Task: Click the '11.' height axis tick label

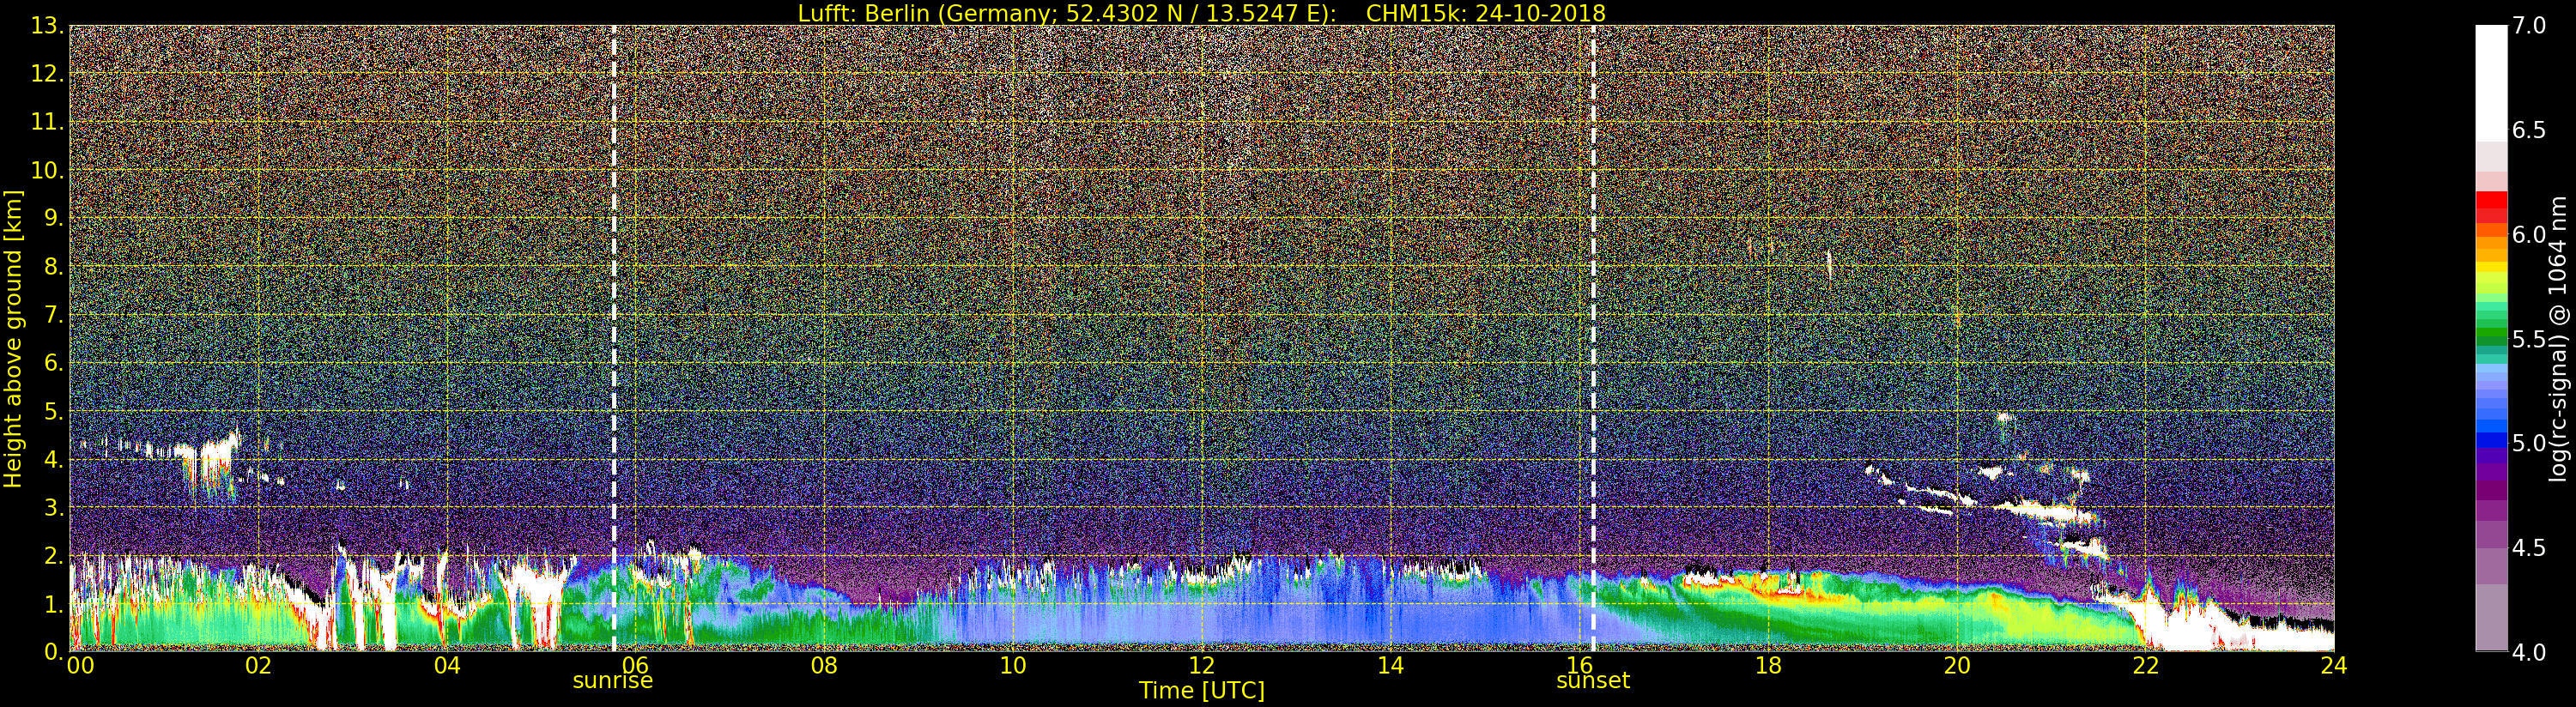Action: click(x=47, y=122)
